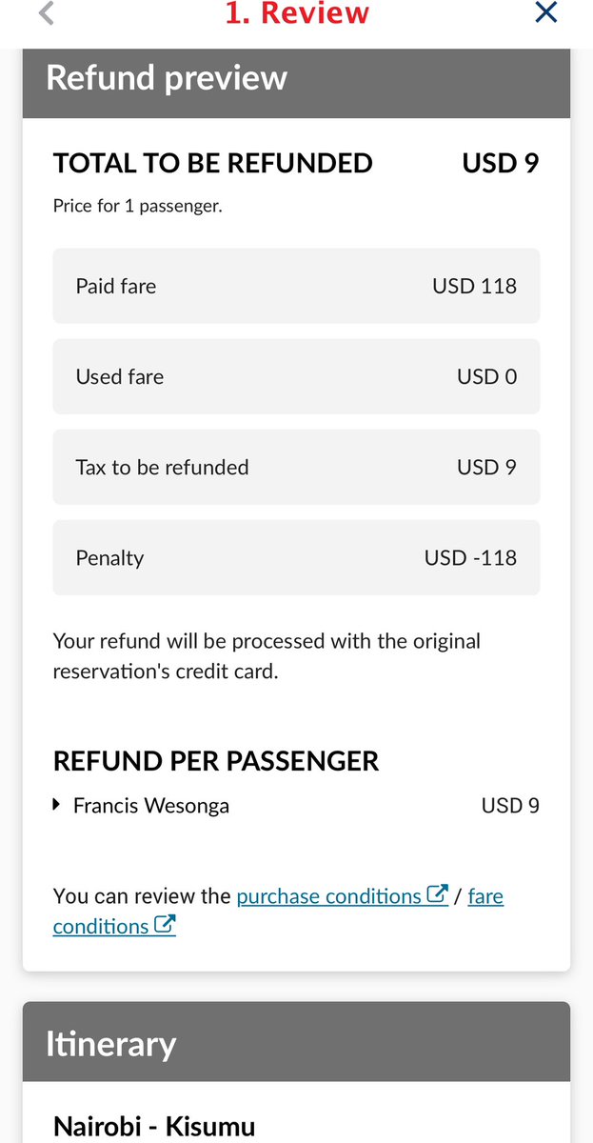Tap the Refund preview section header

pos(296,77)
